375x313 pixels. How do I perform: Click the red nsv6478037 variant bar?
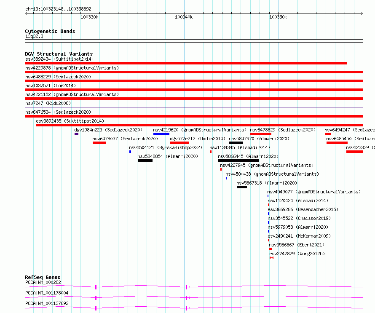[x=99, y=143]
